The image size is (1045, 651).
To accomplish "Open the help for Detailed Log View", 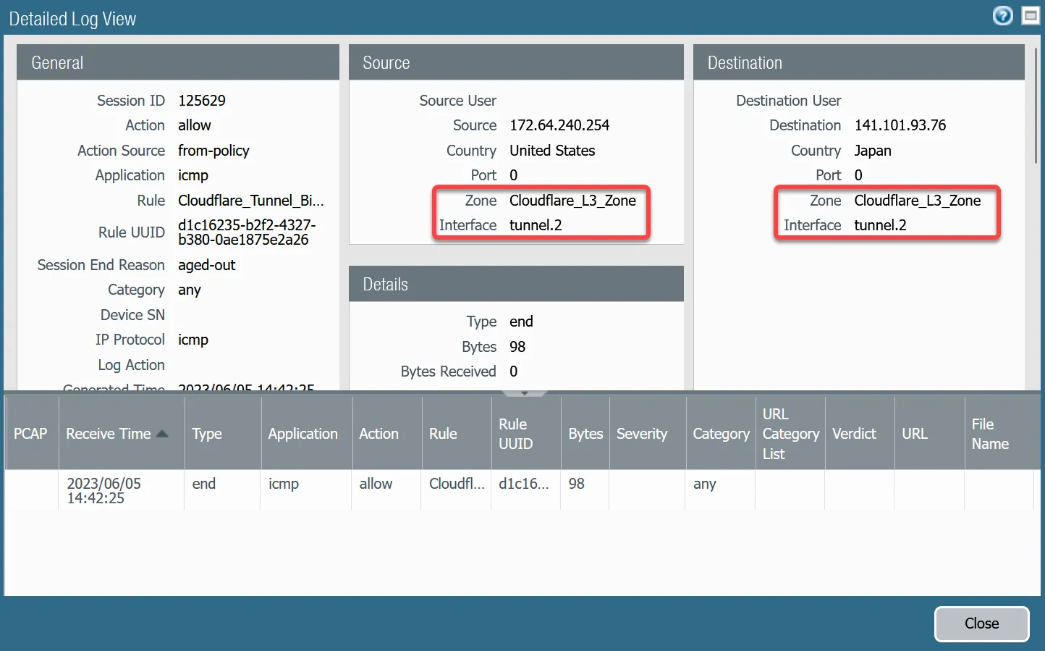I will [1002, 15].
